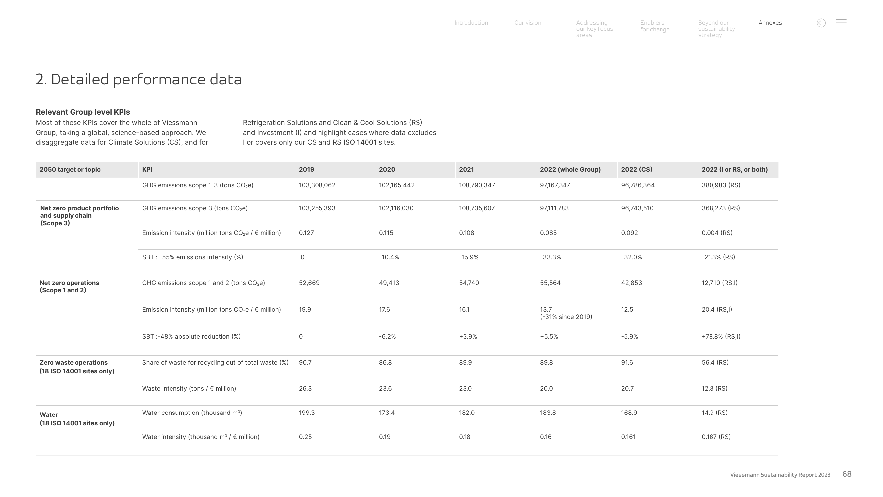Viewport: 883px width, 497px height.
Task: Click the value 103,308,062
Action: (317, 185)
